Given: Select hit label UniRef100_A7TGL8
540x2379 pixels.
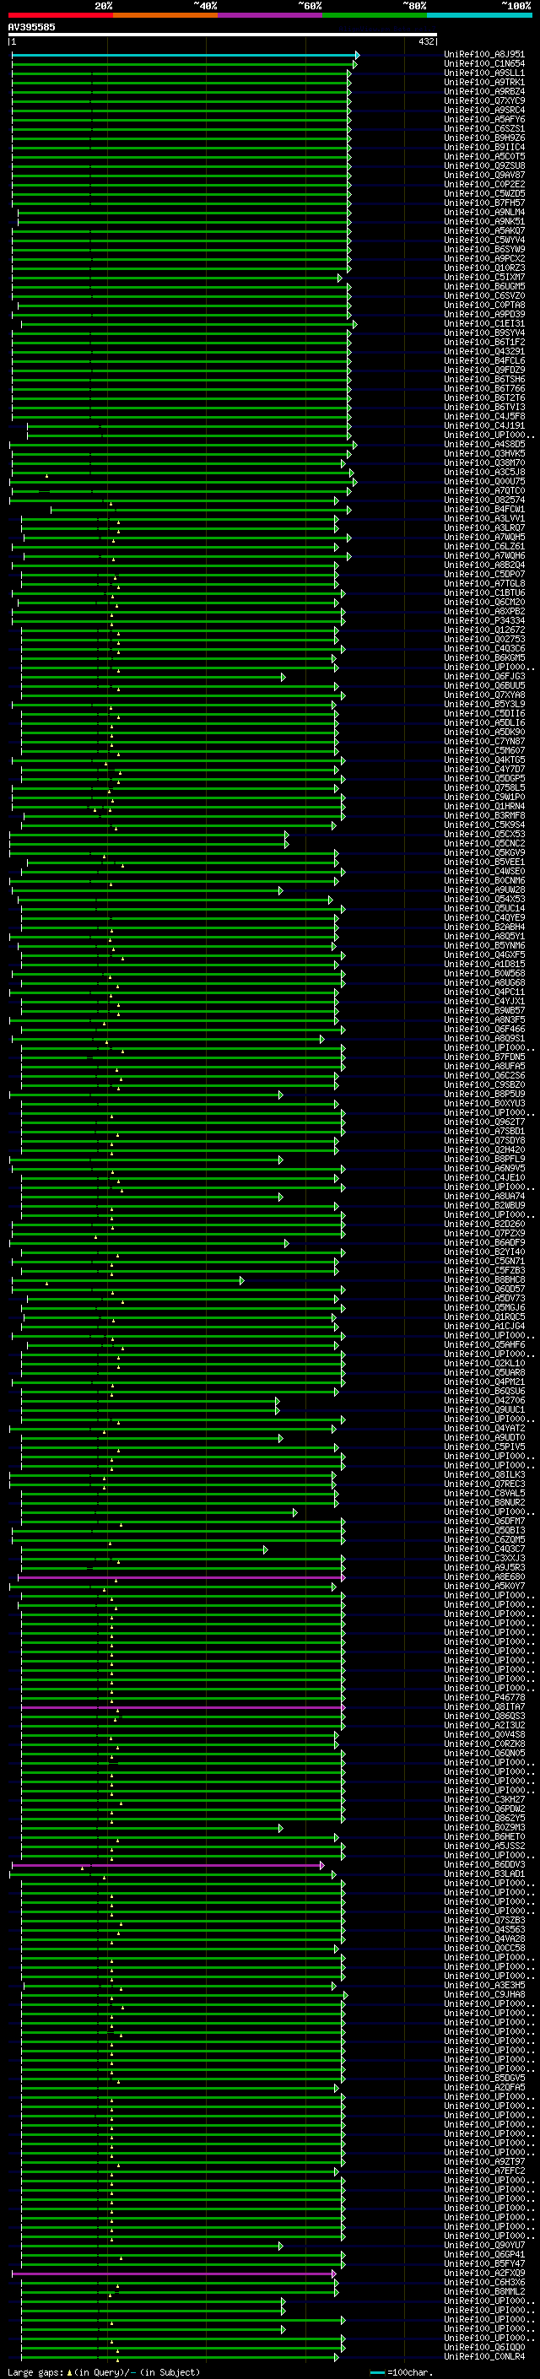Looking at the screenshot, I should coord(484,583).
